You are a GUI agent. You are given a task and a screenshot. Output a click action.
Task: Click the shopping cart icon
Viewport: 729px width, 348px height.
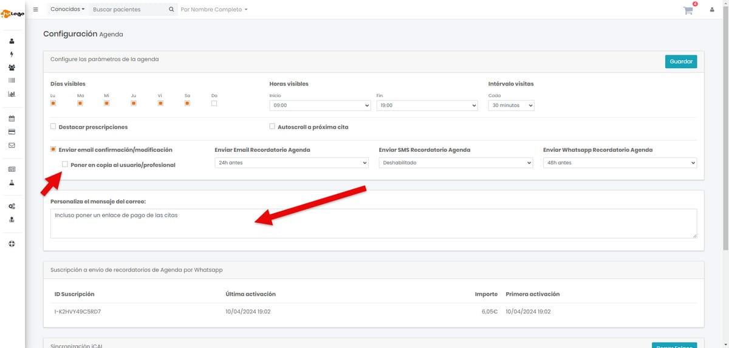[688, 10]
